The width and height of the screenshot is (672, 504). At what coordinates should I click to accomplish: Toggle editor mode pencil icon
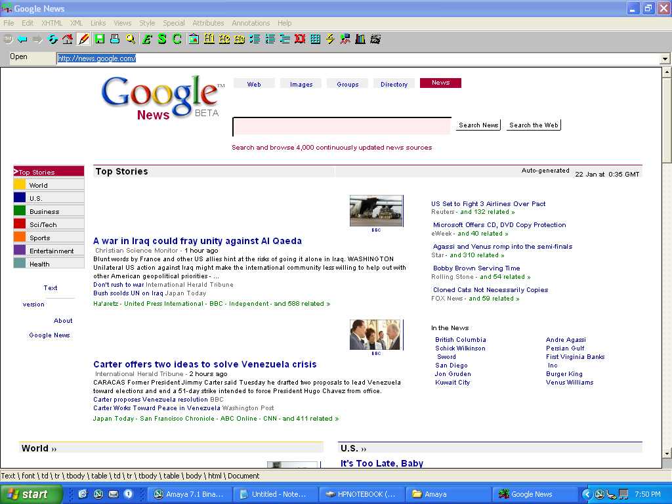pos(83,39)
